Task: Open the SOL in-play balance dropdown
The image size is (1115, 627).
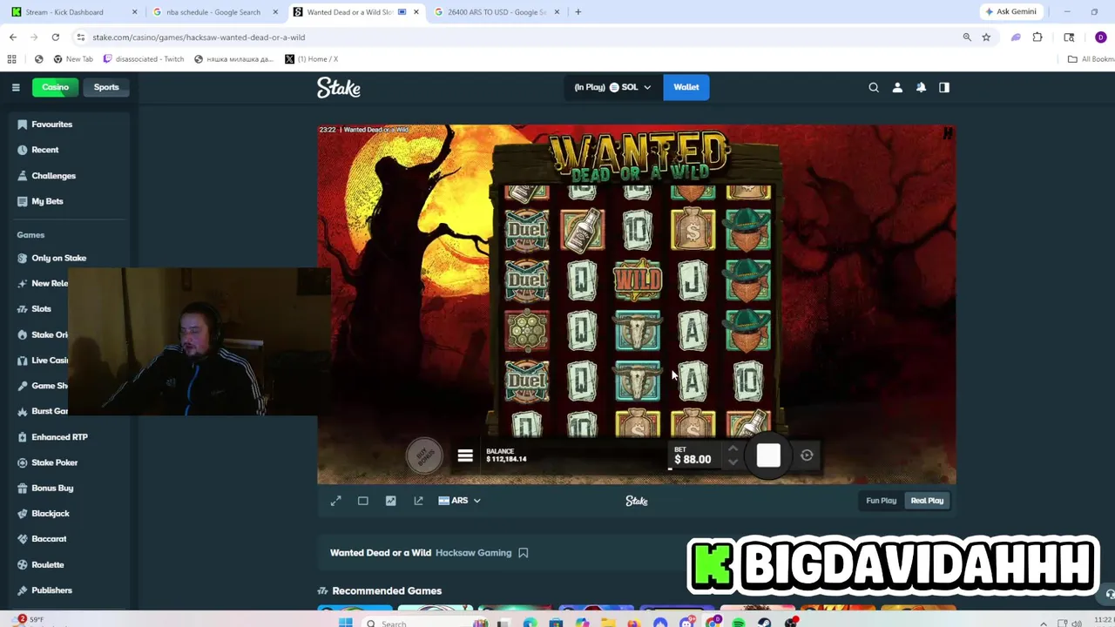Action: [612, 87]
